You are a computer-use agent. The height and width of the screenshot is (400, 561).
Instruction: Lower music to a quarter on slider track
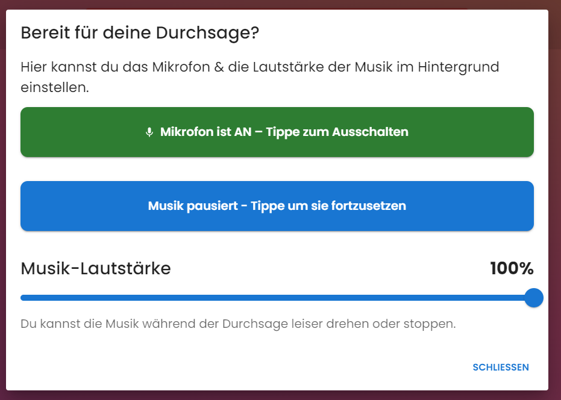149,298
